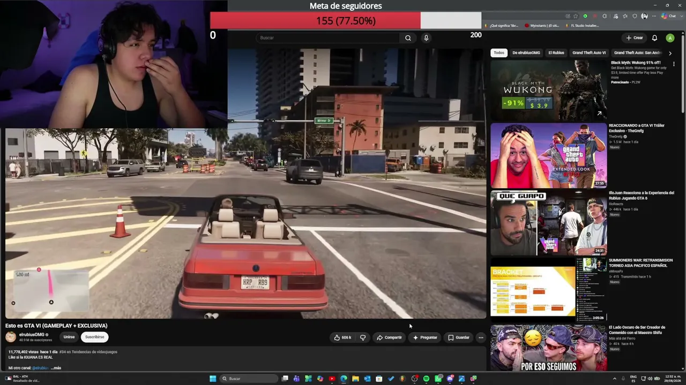Open elrubiusOMG channel avatar
Viewport: 686px width, 385px height.
pos(11,337)
